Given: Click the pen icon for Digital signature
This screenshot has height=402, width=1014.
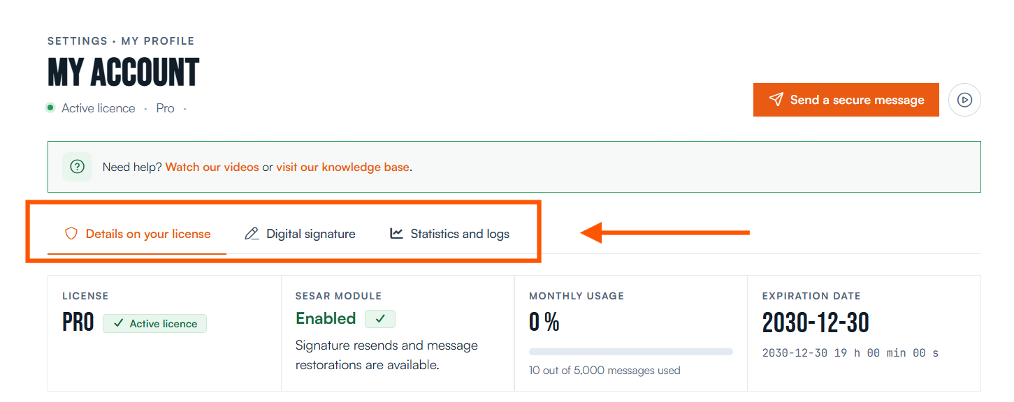Looking at the screenshot, I should (x=252, y=234).
